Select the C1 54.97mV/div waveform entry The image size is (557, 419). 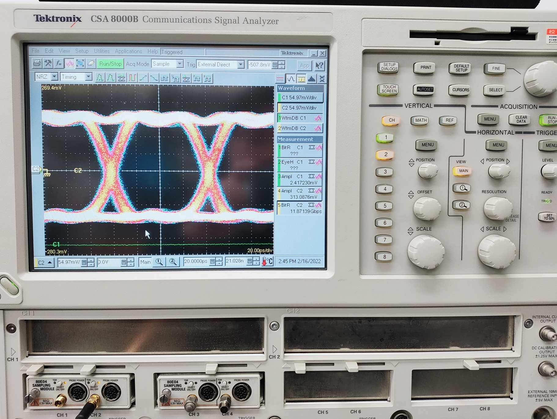point(300,98)
